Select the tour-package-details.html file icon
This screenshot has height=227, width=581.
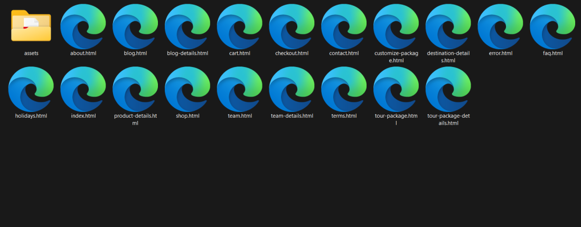tap(448, 89)
